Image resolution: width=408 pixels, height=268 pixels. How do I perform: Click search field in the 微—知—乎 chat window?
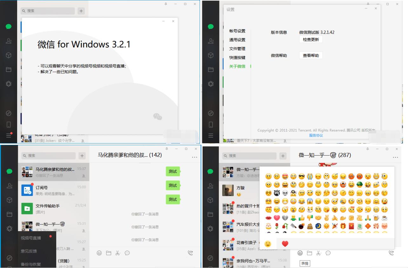coord(250,156)
